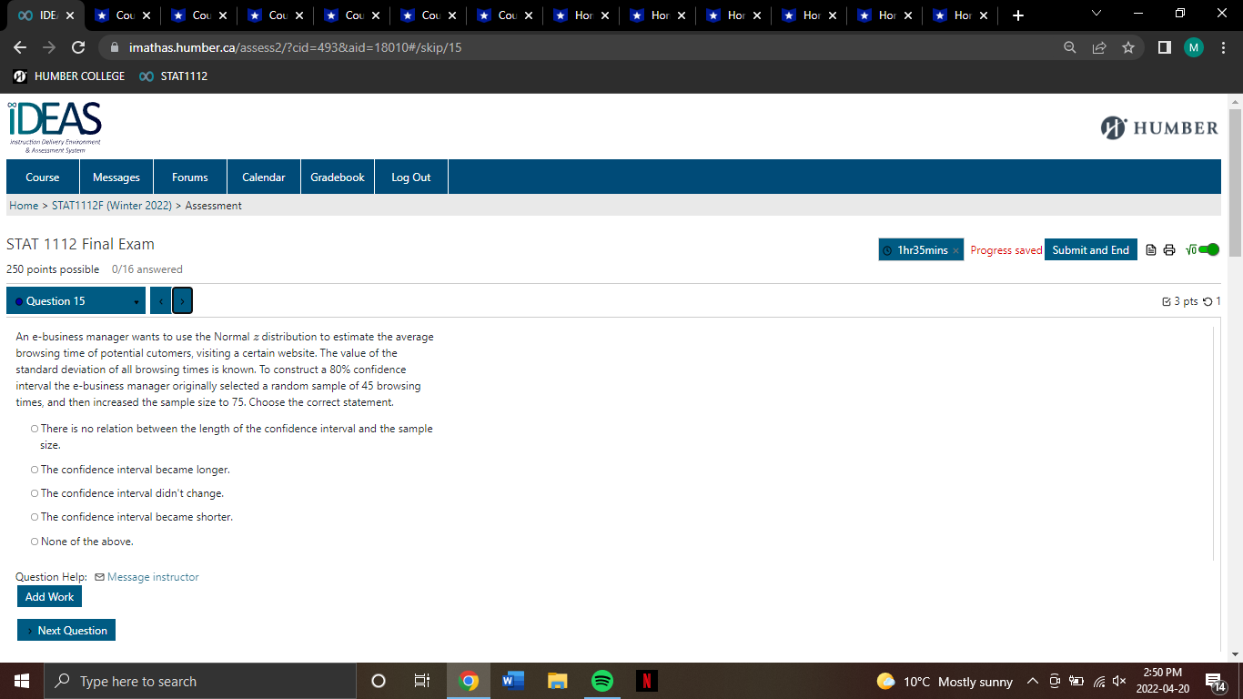Screen dimensions: 1243x699
Task: Click the next question arrow
Action: point(182,300)
